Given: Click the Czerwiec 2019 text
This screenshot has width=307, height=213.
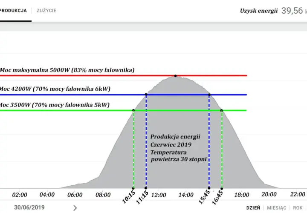Looking at the screenshot, I should click(171, 144).
